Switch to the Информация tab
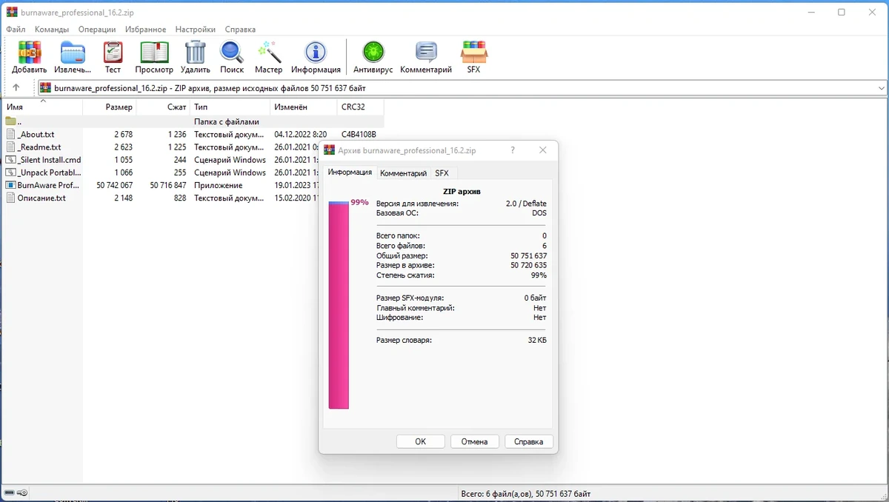Screen dimensions: 889x502 [x=350, y=172]
